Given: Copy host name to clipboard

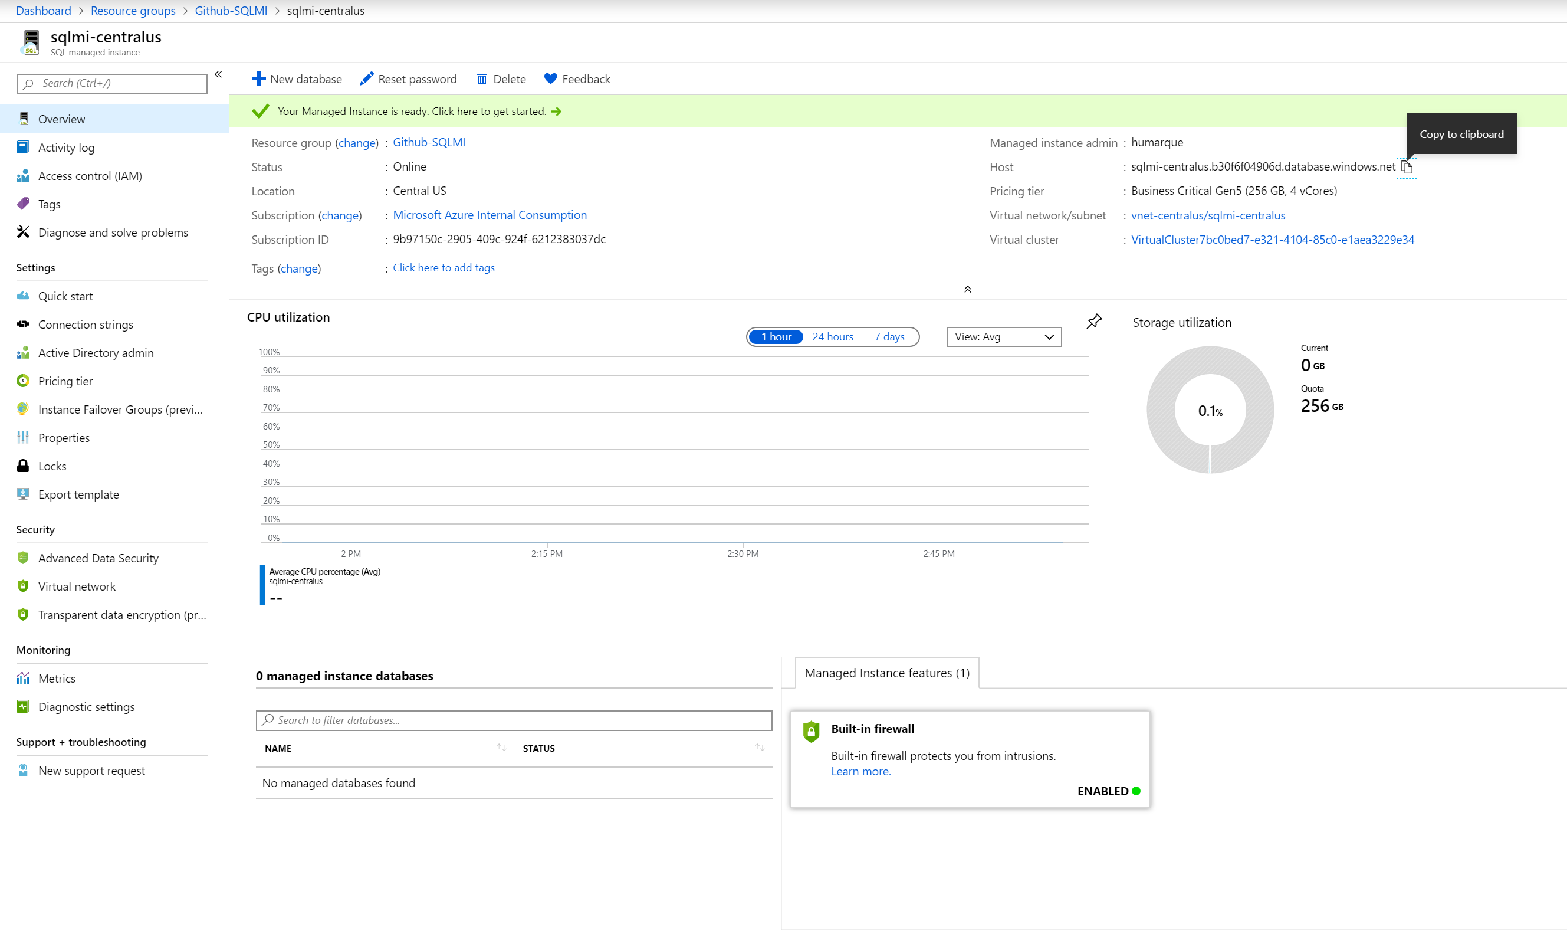Looking at the screenshot, I should click(1407, 168).
